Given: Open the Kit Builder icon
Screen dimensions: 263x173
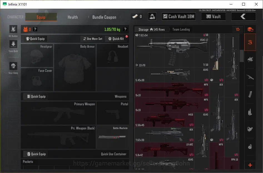Looking at the screenshot, I should click(x=13, y=29).
